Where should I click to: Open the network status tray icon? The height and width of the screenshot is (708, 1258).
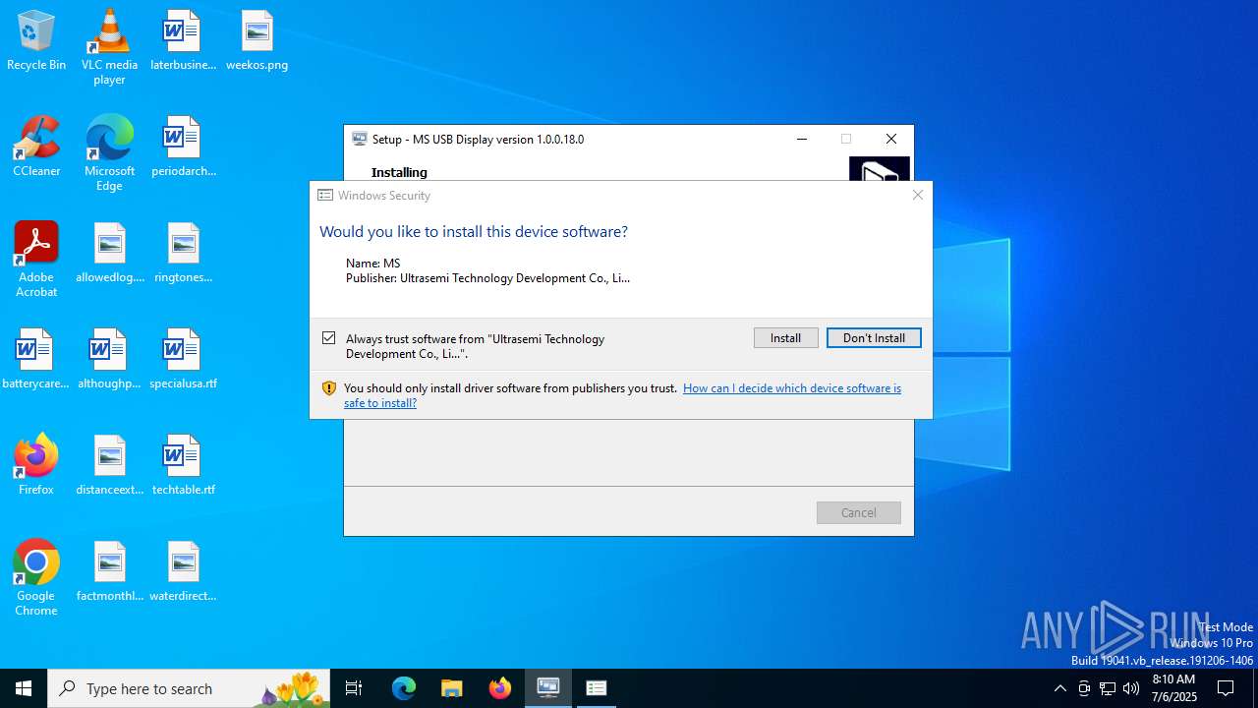point(1108,688)
